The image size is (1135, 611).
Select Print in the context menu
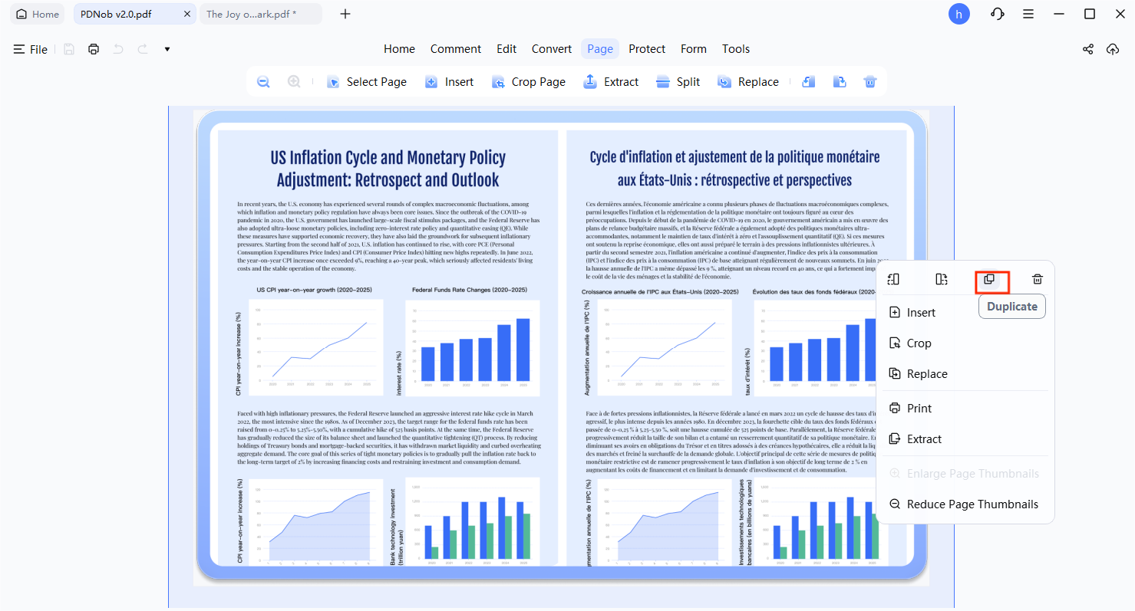tap(919, 408)
